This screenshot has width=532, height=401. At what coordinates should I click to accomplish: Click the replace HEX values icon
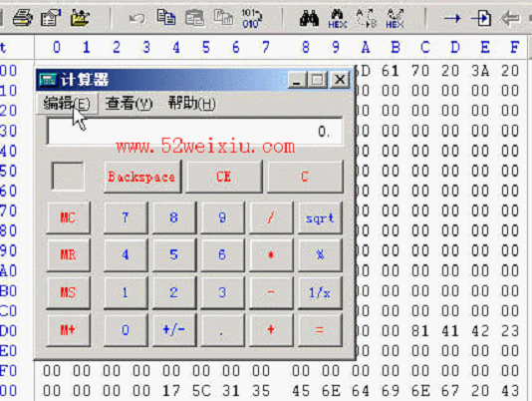[395, 18]
